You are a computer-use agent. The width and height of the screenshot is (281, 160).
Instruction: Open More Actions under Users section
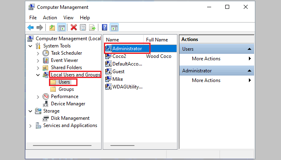217,59
